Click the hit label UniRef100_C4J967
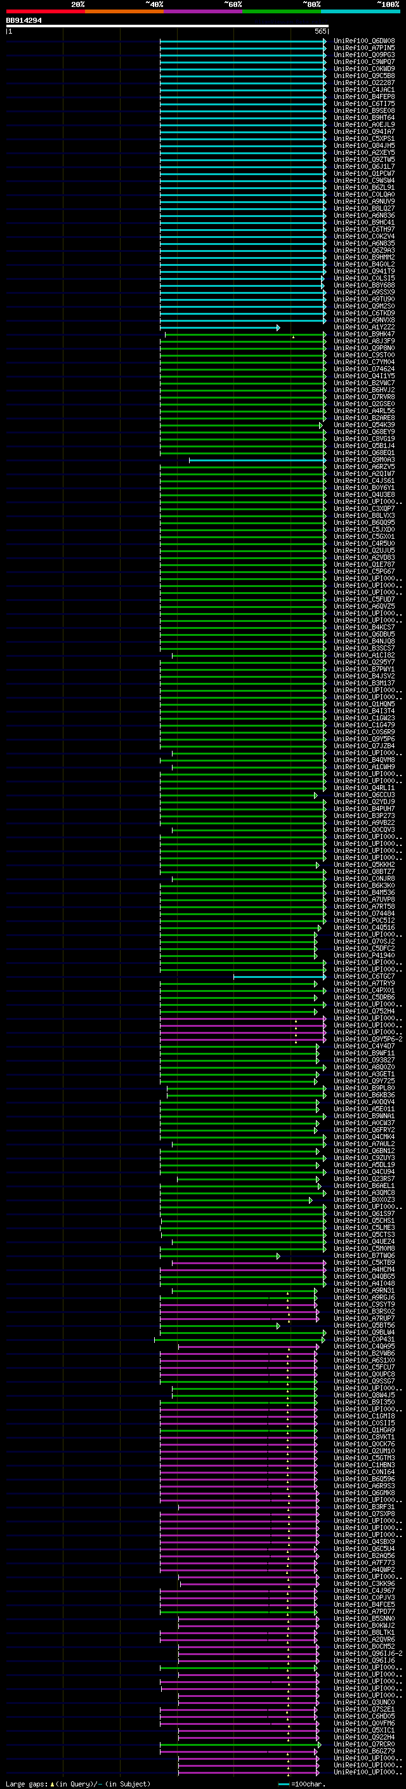 click(364, 1591)
